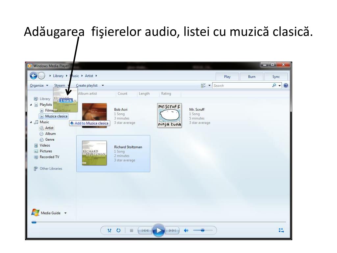337x253 pixels.
Task: Switch to the Sync tab
Action: [x=276, y=76]
